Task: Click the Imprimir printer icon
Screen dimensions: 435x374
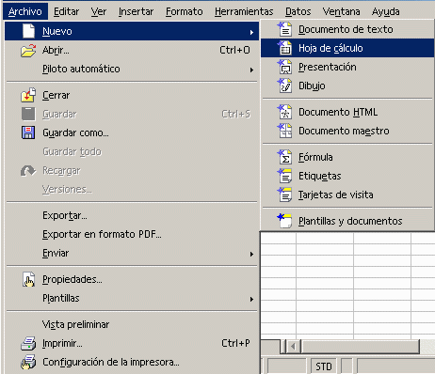Action: pos(28,343)
